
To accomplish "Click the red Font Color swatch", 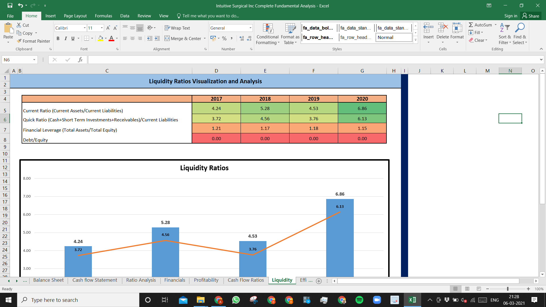I will pyautogui.click(x=111, y=38).
